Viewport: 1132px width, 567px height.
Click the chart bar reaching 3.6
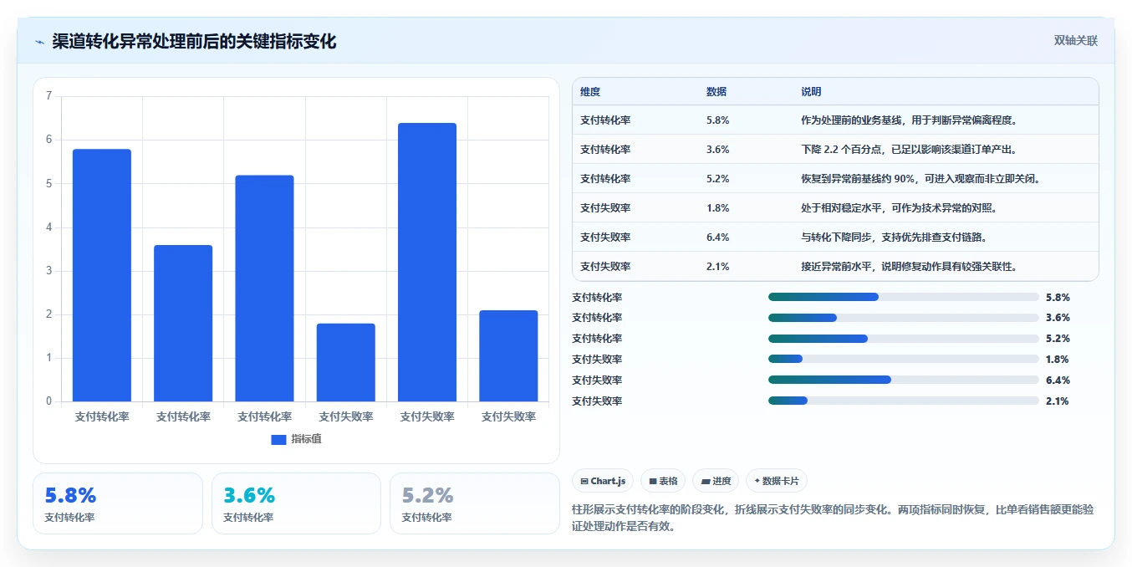[183, 324]
